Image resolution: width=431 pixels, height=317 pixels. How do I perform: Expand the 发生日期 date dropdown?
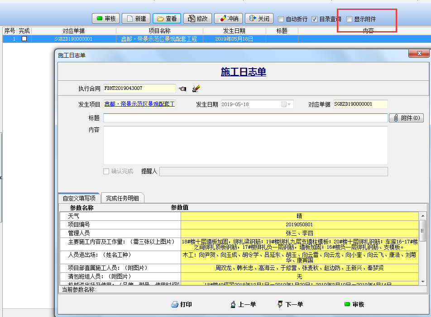pyautogui.click(x=287, y=104)
